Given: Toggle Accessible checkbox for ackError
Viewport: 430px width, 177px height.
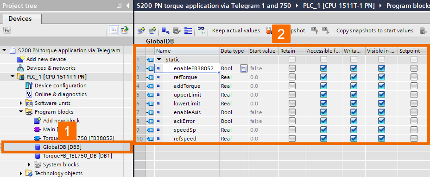Looking at the screenshot, I should coord(323,121).
